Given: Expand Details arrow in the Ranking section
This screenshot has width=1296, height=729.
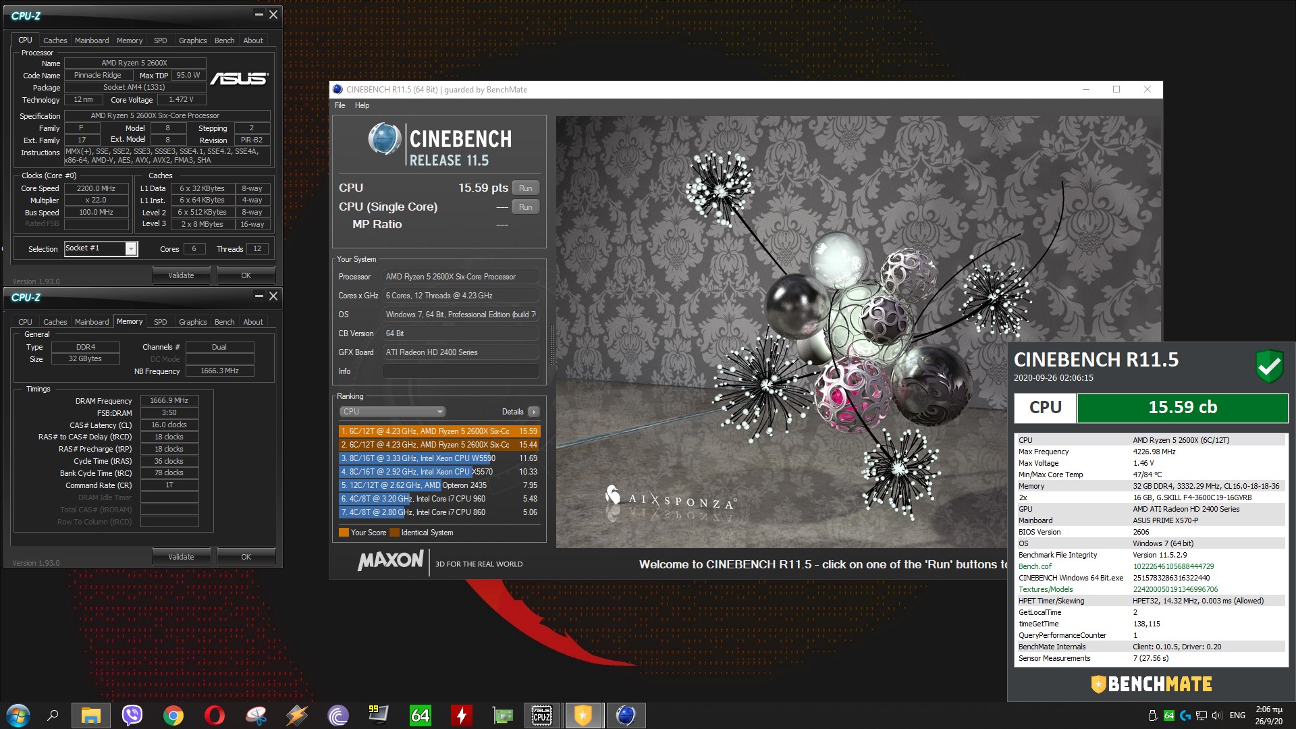Looking at the screenshot, I should 533,412.
